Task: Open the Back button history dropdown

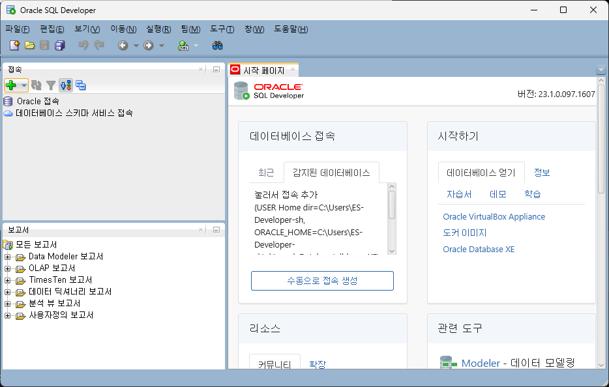Action: point(136,46)
